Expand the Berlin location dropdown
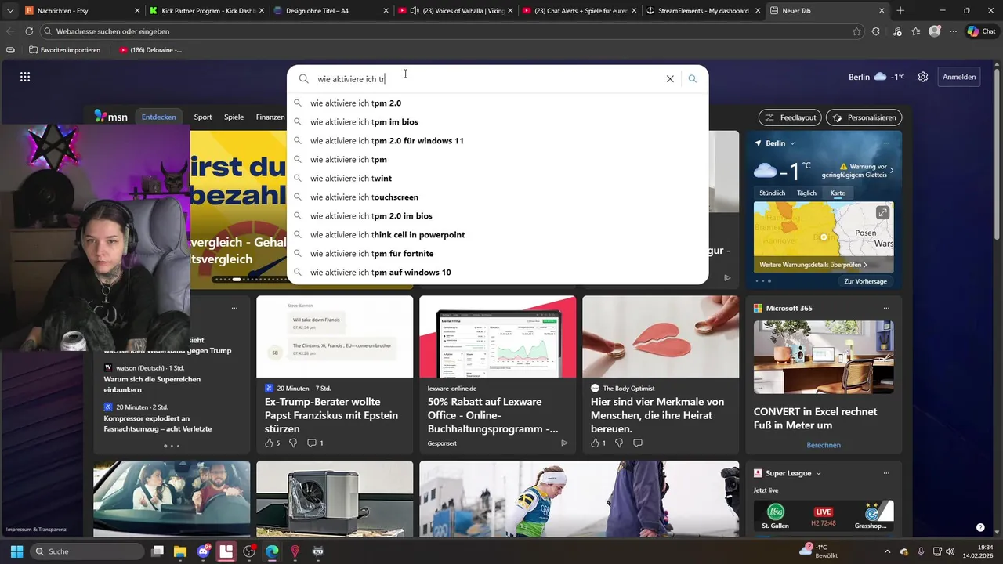This screenshot has height=564, width=1003. pyautogui.click(x=792, y=143)
